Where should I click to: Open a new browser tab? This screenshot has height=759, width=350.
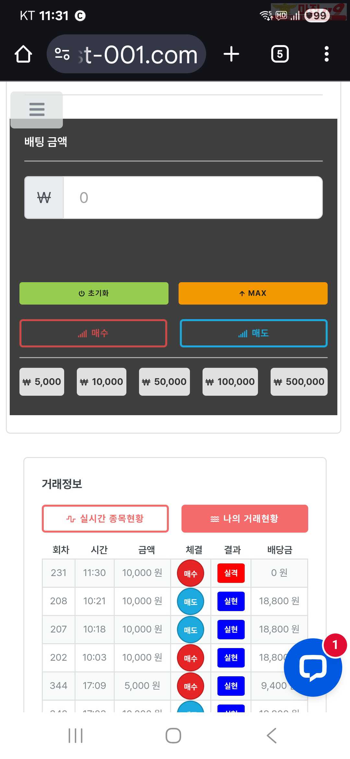point(231,54)
